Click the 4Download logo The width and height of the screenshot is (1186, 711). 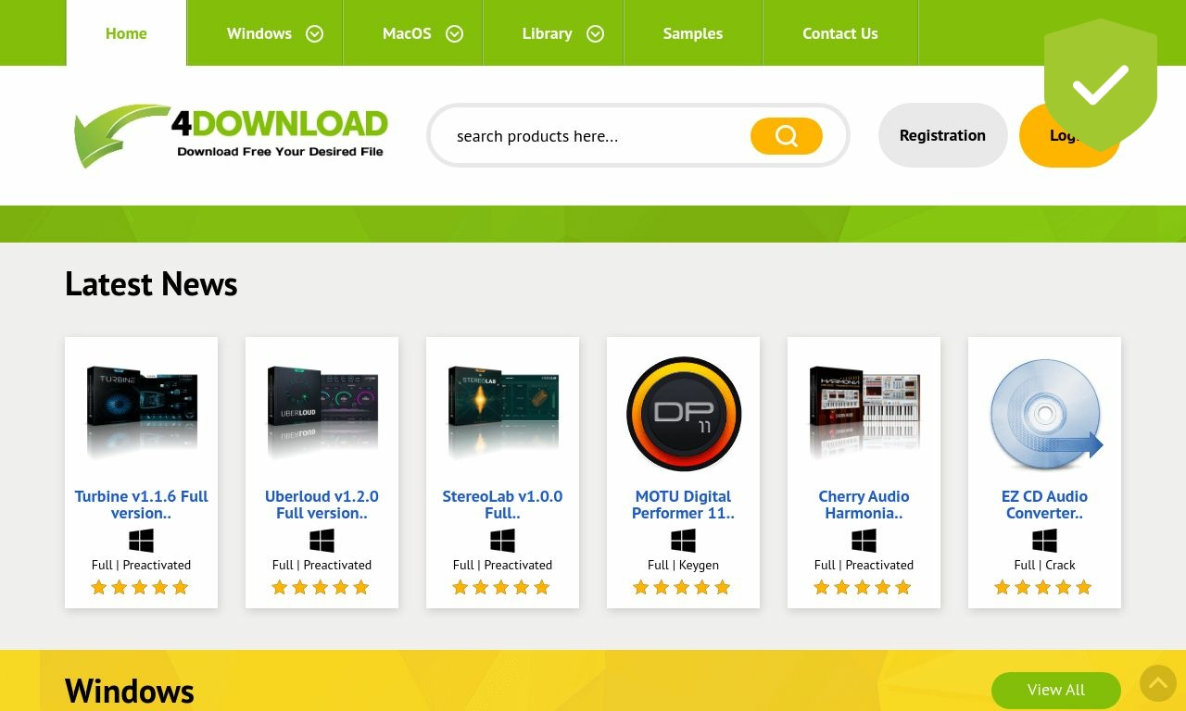(231, 135)
